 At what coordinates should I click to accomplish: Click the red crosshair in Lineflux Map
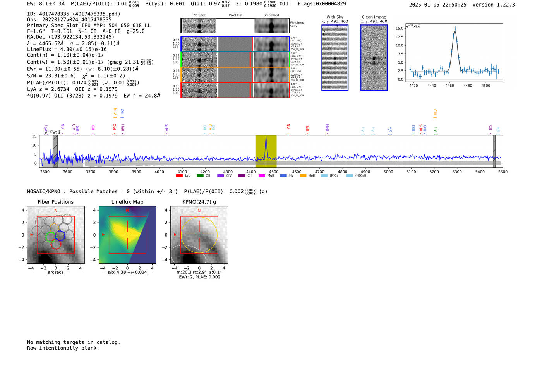click(x=127, y=235)
